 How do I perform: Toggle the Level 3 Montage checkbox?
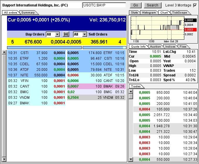(195, 5)
